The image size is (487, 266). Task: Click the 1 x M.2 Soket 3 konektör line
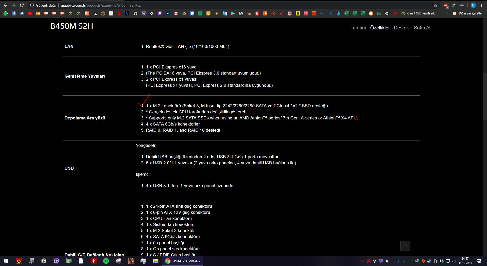coord(170,231)
